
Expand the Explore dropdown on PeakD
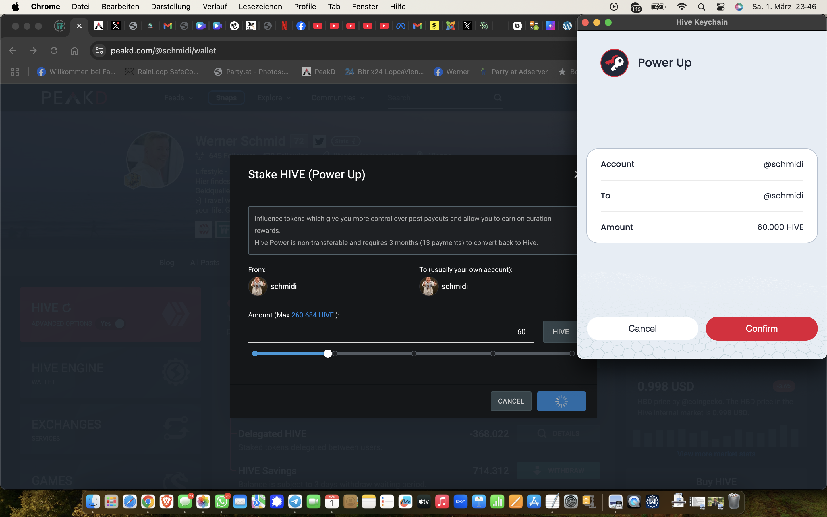(274, 98)
